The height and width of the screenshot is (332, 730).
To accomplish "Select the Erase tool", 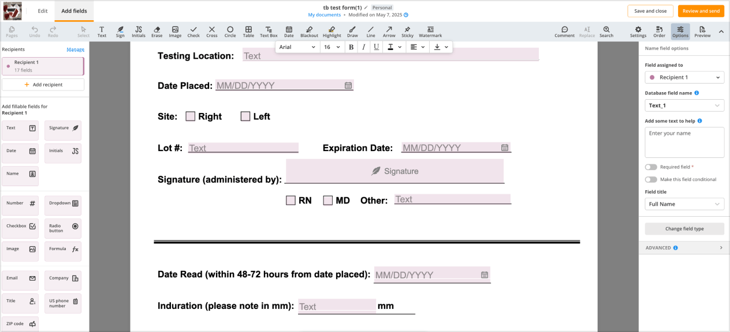I will [x=157, y=32].
